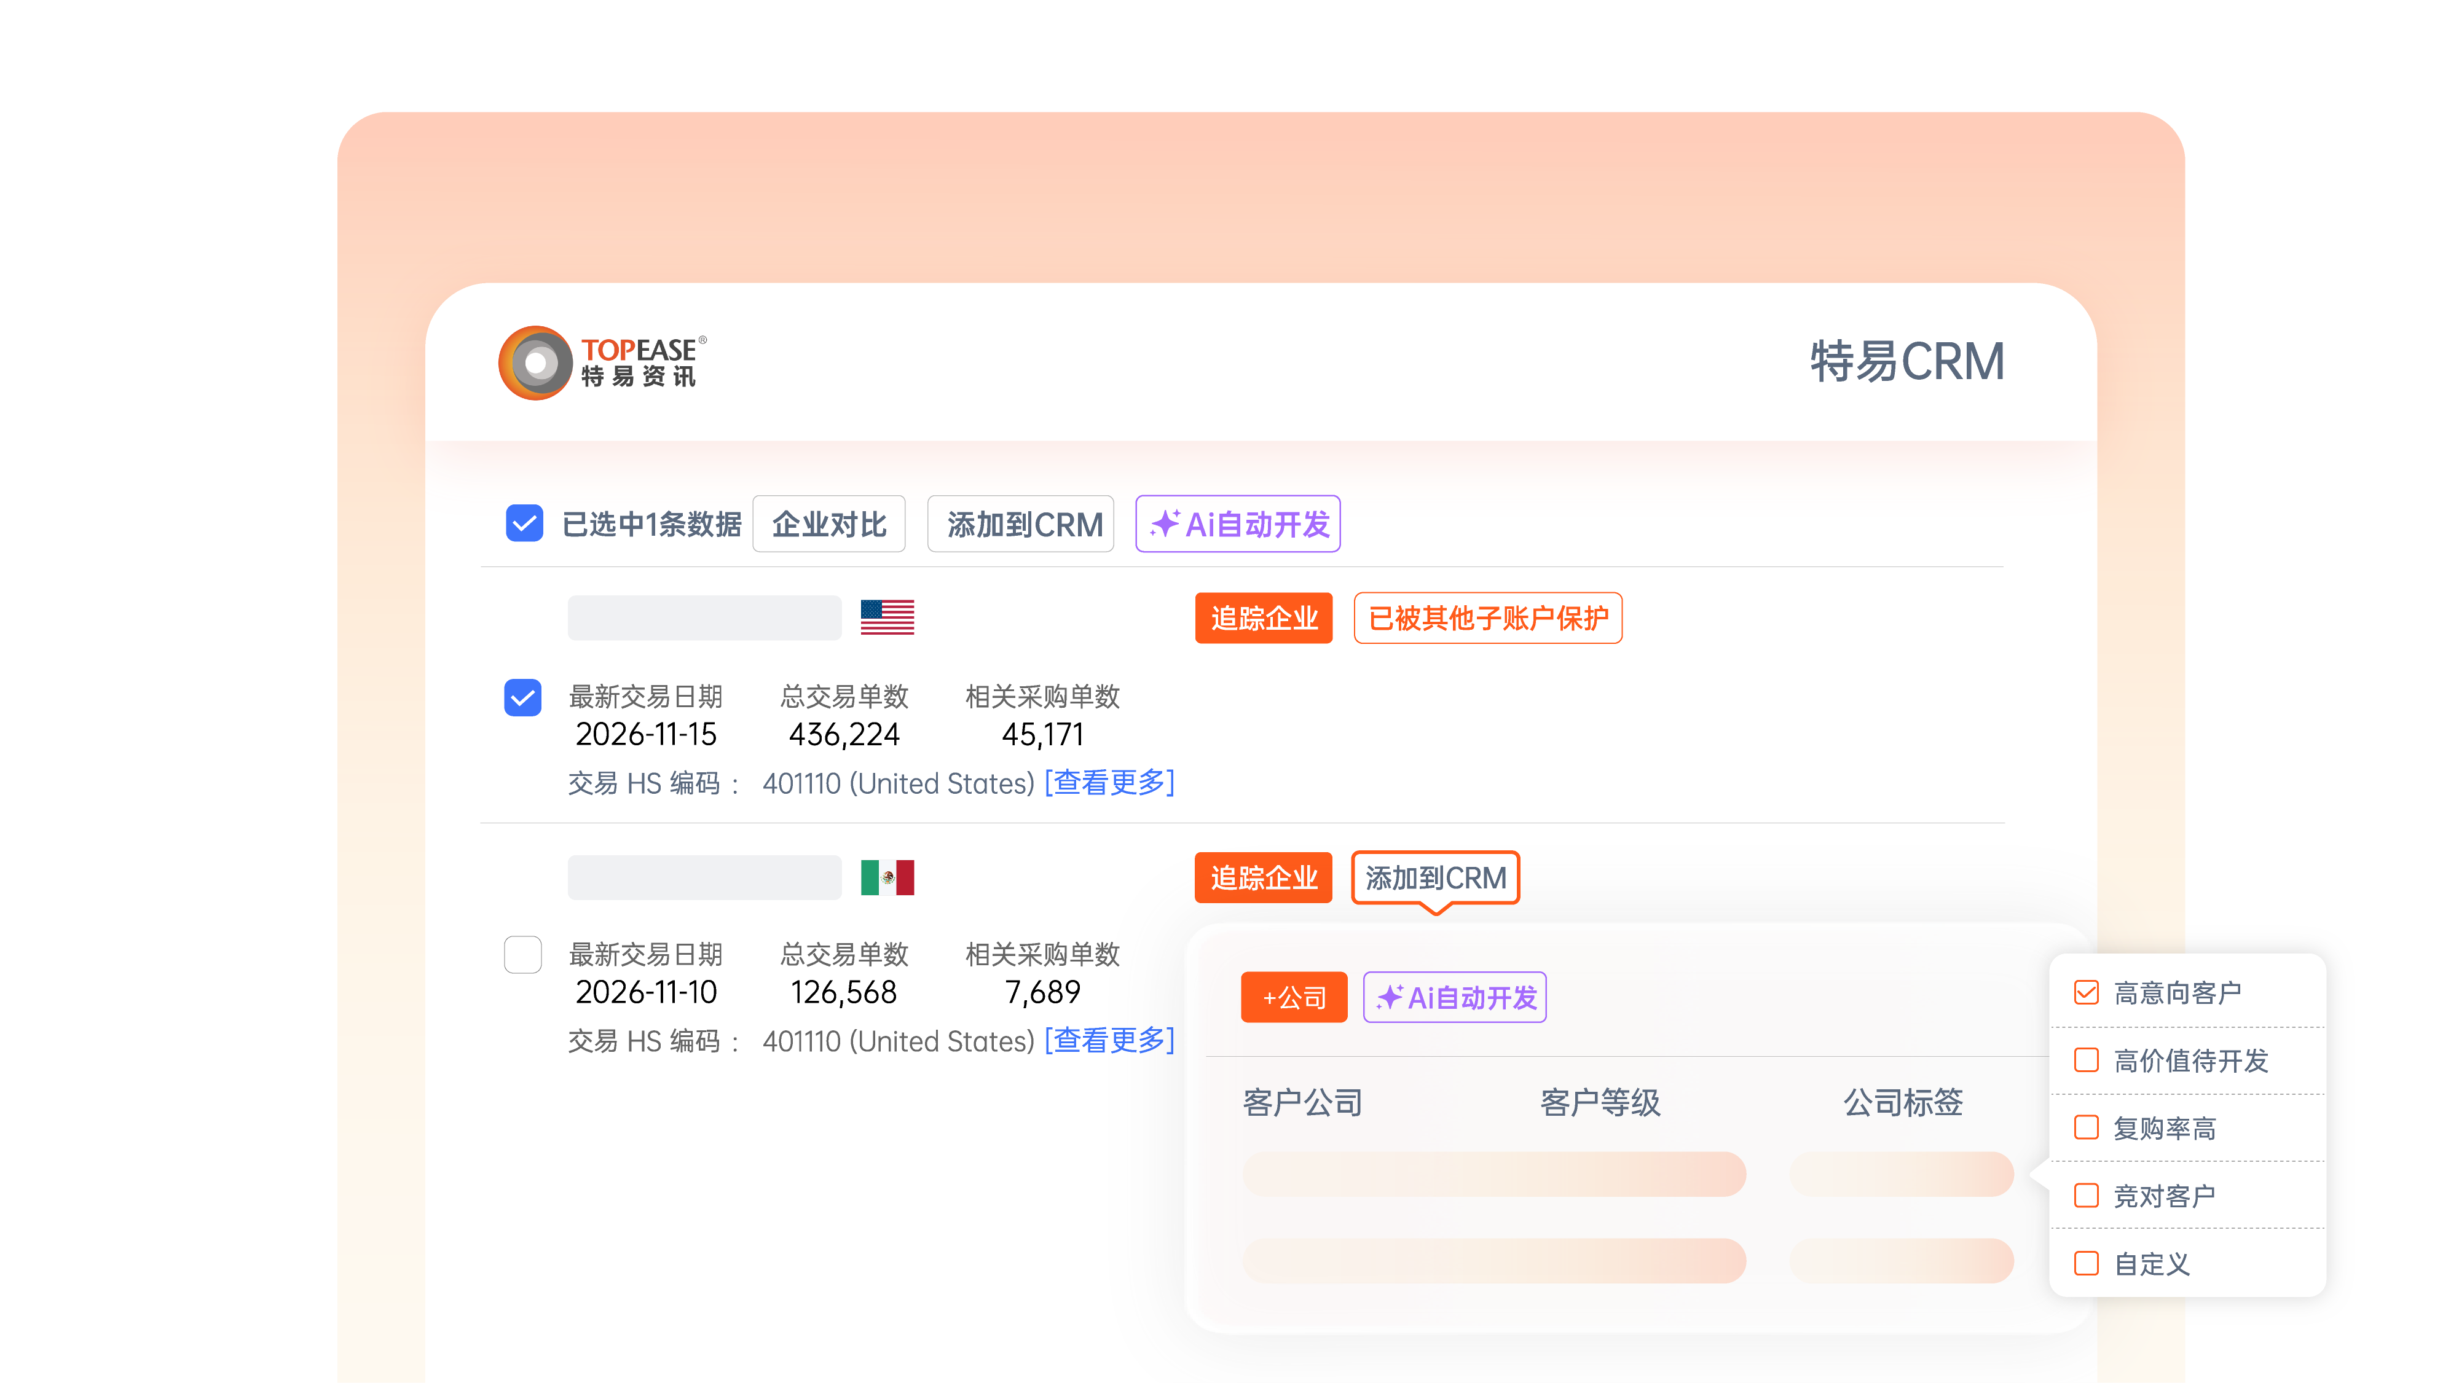
Task: Click the 公司标签 column header
Action: tap(1903, 1102)
